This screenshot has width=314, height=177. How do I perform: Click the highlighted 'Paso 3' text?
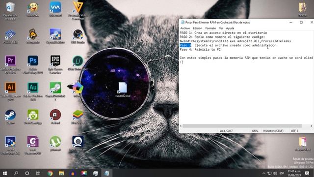point(185,45)
